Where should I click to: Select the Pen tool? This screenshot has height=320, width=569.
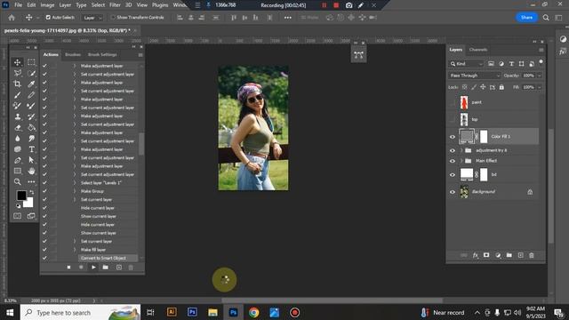(x=17, y=160)
